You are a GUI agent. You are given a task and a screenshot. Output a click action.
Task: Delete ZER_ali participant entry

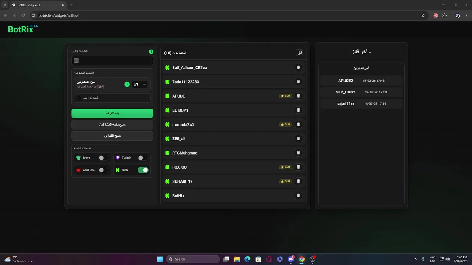(298, 138)
